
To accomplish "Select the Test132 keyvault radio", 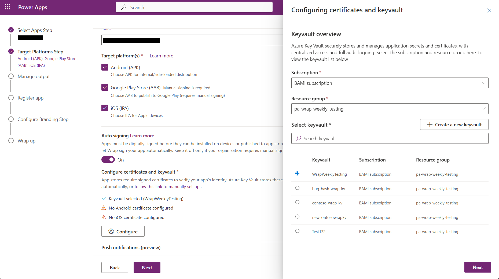I will pyautogui.click(x=297, y=231).
